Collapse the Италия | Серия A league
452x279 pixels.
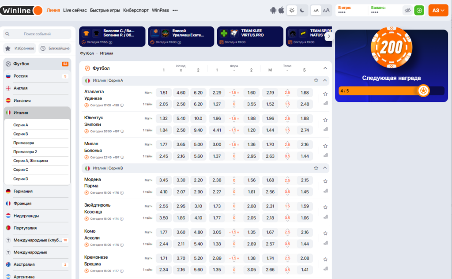(x=325, y=80)
